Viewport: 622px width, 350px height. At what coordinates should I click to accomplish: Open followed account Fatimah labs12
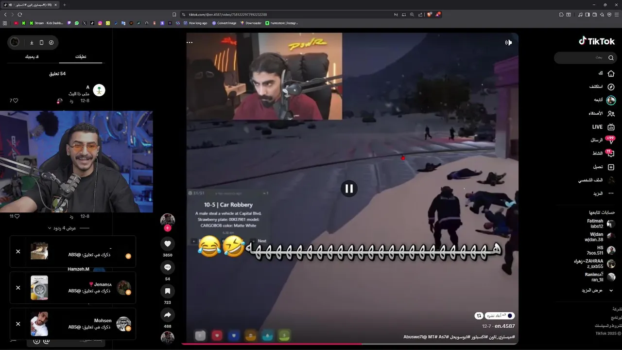click(x=601, y=224)
